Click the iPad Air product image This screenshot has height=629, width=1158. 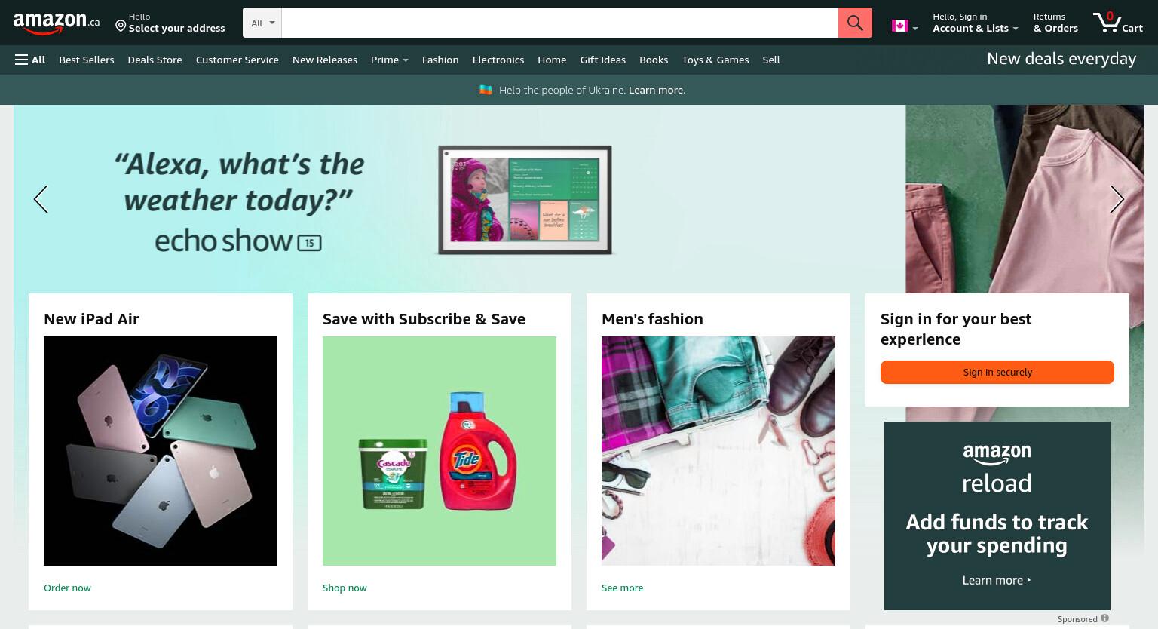[x=161, y=451]
